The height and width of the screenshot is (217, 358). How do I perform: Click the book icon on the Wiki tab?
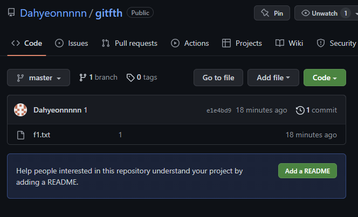point(280,43)
